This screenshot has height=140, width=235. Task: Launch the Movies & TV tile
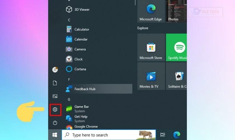point(151,77)
